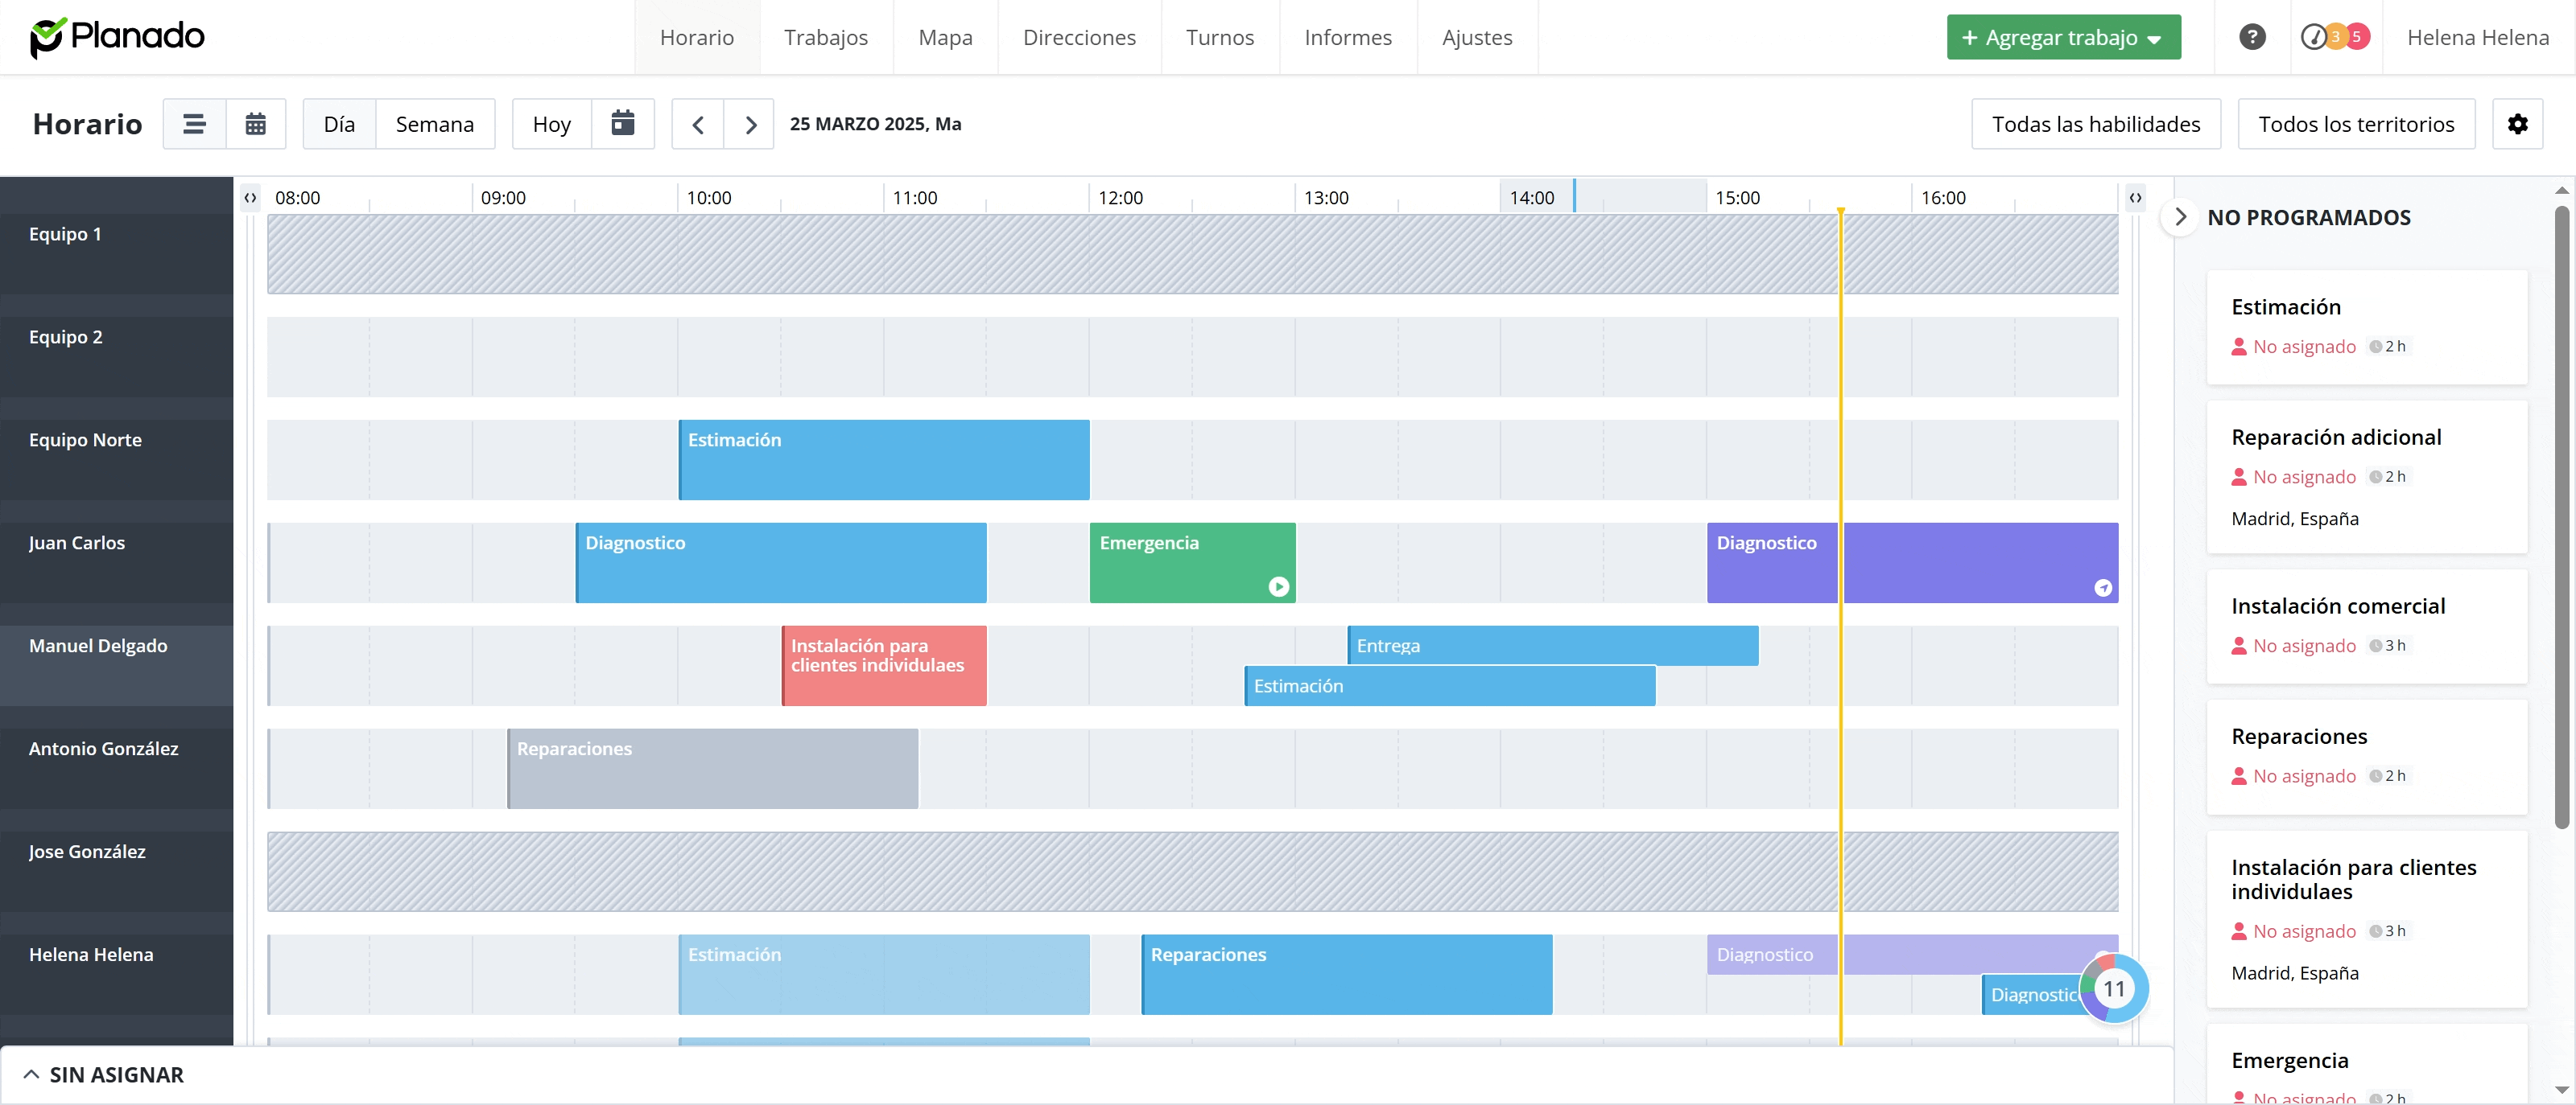Switch to calendar grid view icon

(256, 124)
